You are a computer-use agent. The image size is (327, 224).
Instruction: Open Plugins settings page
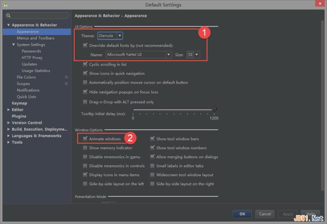[x=19, y=116]
